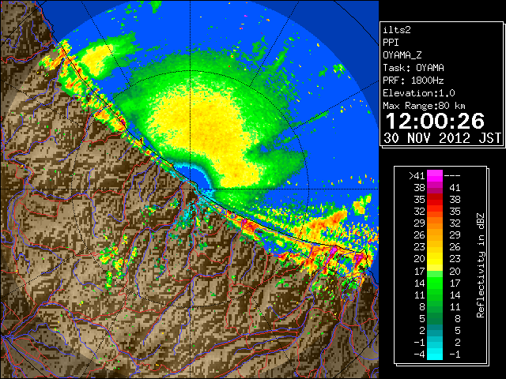Pick the magenta >41 dBZ color band
Image resolution: width=506 pixels, height=379 pixels.
pyautogui.click(x=435, y=175)
